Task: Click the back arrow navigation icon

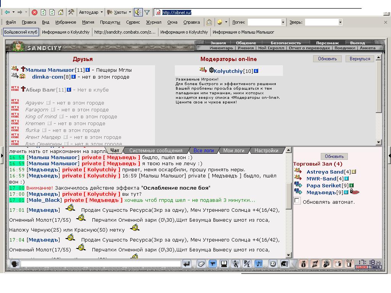Action: [7, 12]
